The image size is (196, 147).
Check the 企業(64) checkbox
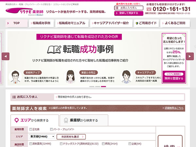130,144
